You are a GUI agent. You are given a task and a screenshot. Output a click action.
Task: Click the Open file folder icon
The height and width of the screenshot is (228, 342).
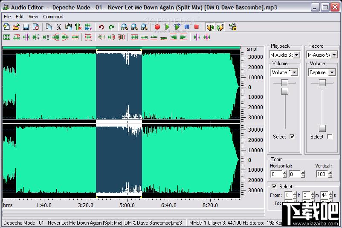[x=16, y=27]
